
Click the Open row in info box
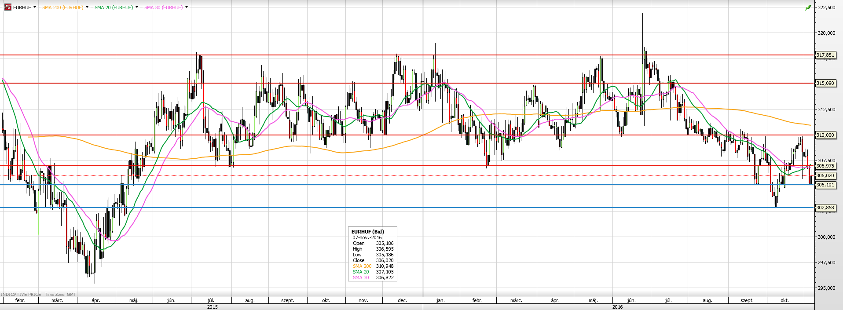tap(373, 243)
